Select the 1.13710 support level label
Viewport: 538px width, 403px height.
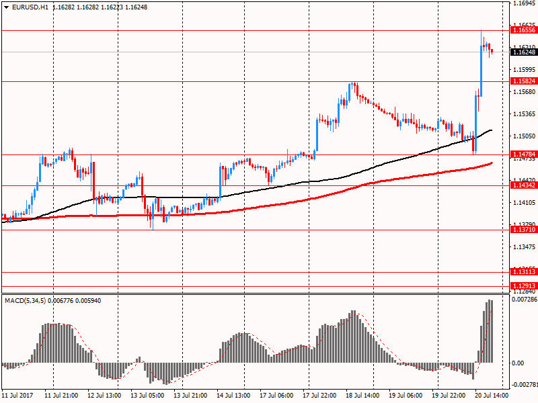[524, 230]
